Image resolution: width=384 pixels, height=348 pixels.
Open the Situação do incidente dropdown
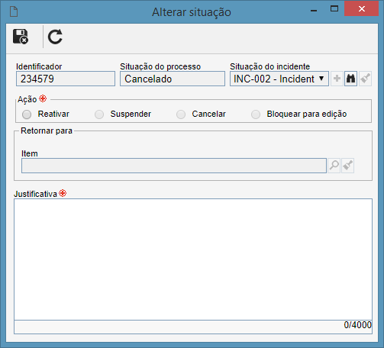point(279,79)
